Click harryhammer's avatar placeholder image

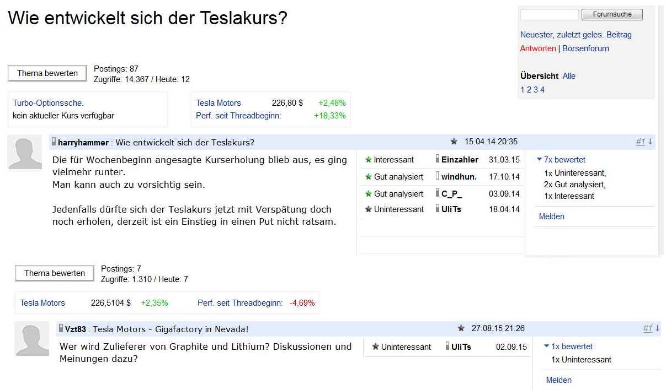(25, 152)
